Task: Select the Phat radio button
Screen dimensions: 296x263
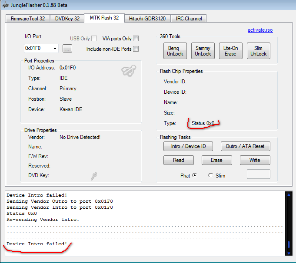Action: pyautogui.click(x=195, y=175)
